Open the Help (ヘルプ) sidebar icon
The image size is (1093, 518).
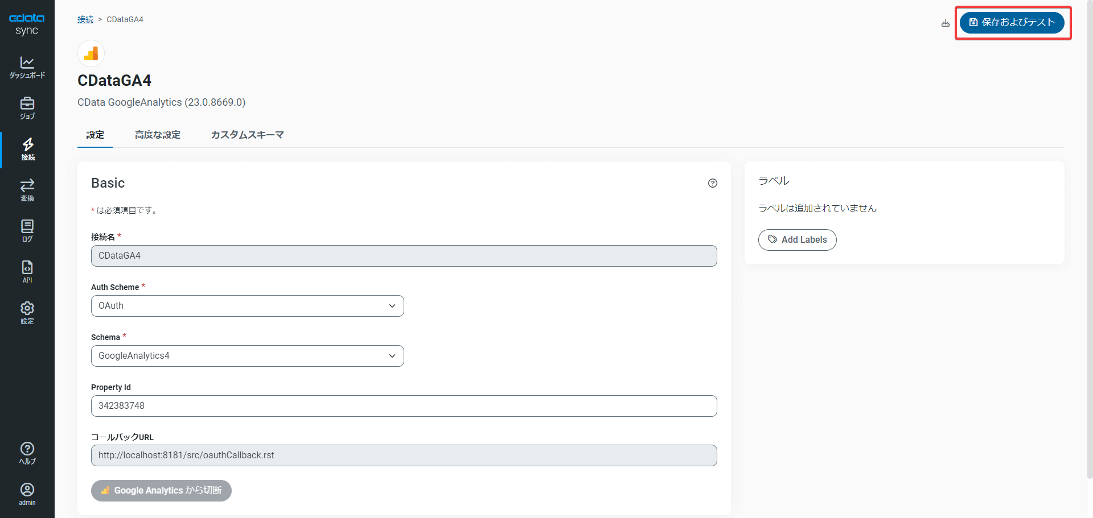pos(27,453)
